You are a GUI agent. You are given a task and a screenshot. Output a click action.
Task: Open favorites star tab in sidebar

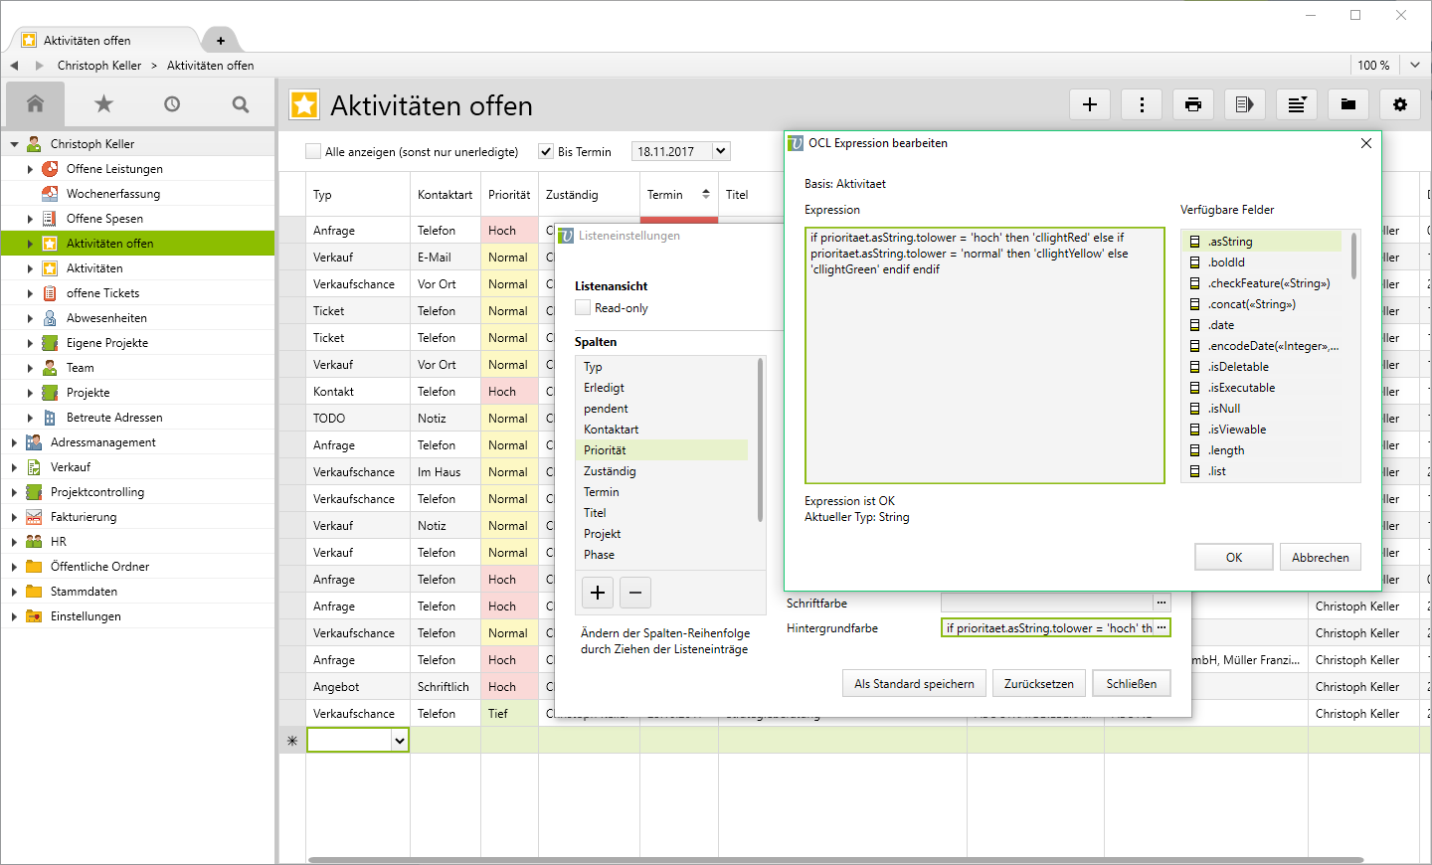pos(103,104)
